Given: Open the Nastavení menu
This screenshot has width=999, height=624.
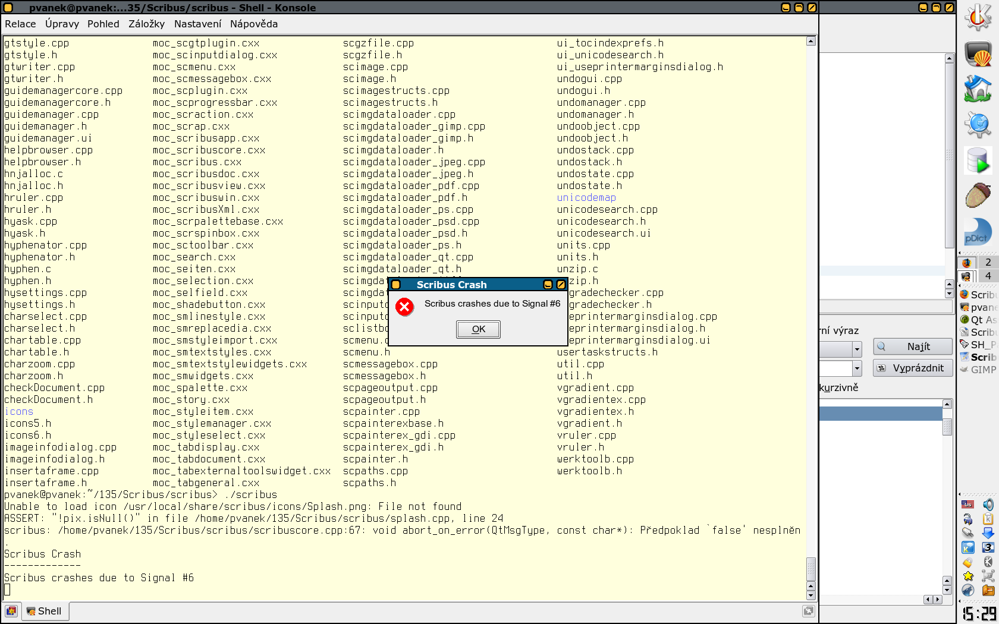Looking at the screenshot, I should (x=197, y=24).
